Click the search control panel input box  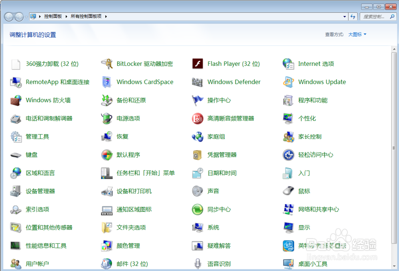[375, 16]
